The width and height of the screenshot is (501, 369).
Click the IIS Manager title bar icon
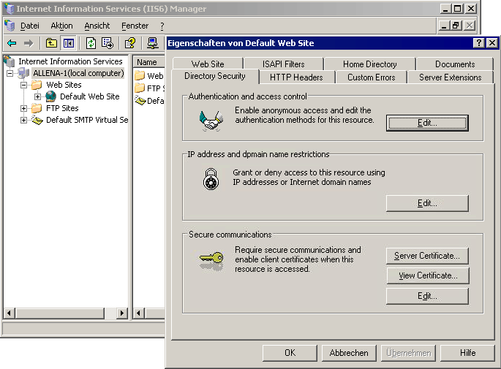[x=10, y=9]
